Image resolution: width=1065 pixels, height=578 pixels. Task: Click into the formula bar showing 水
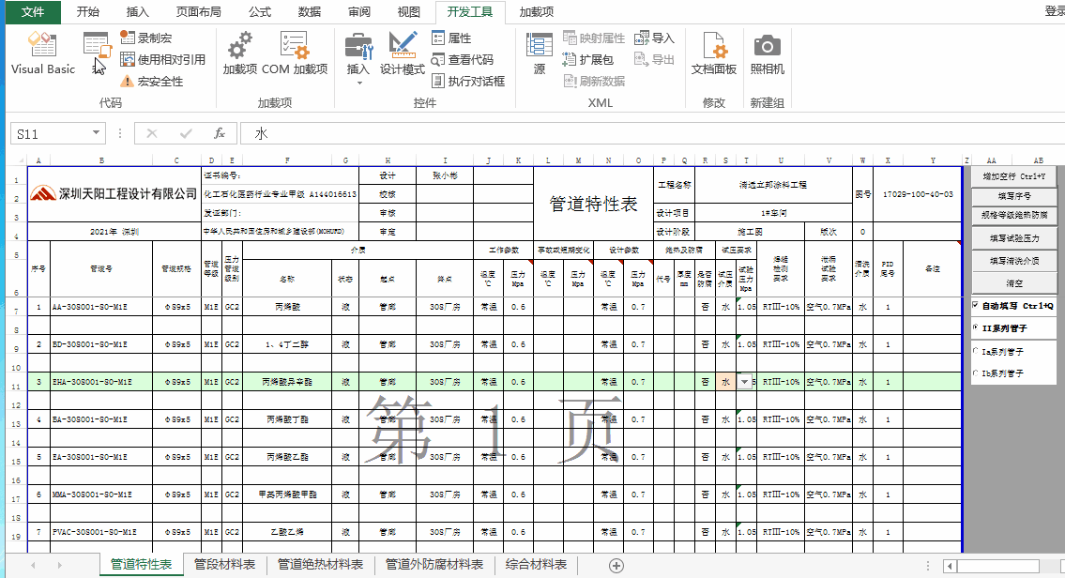click(652, 134)
